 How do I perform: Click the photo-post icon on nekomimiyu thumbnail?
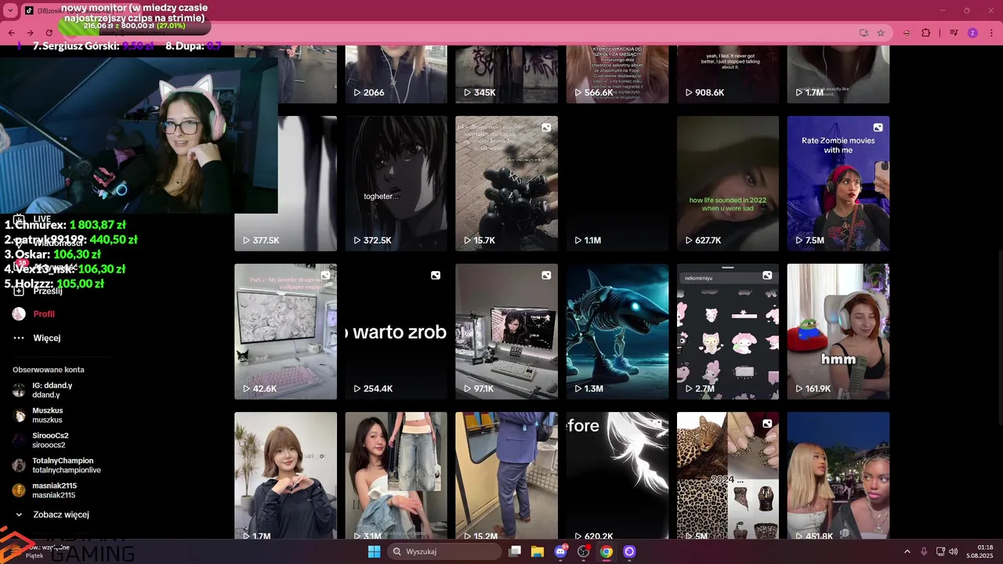767,276
